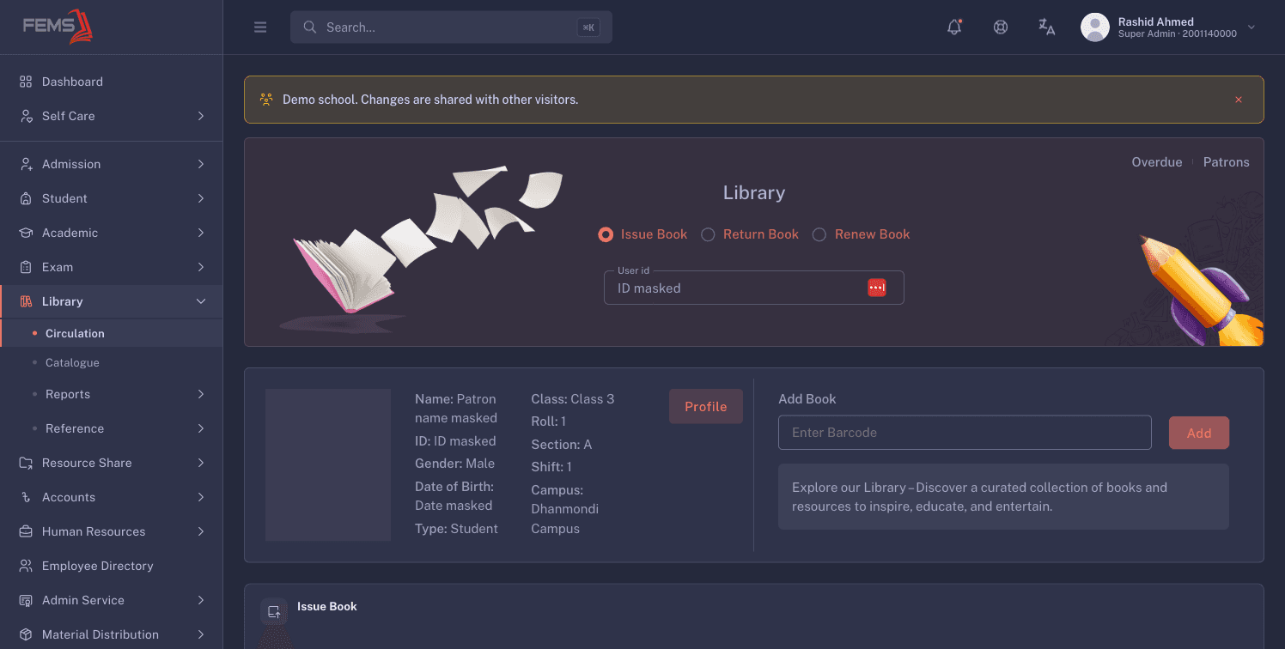Image resolution: width=1285 pixels, height=649 pixels.
Task: Click the Admission person-plus icon
Action: [26, 164]
